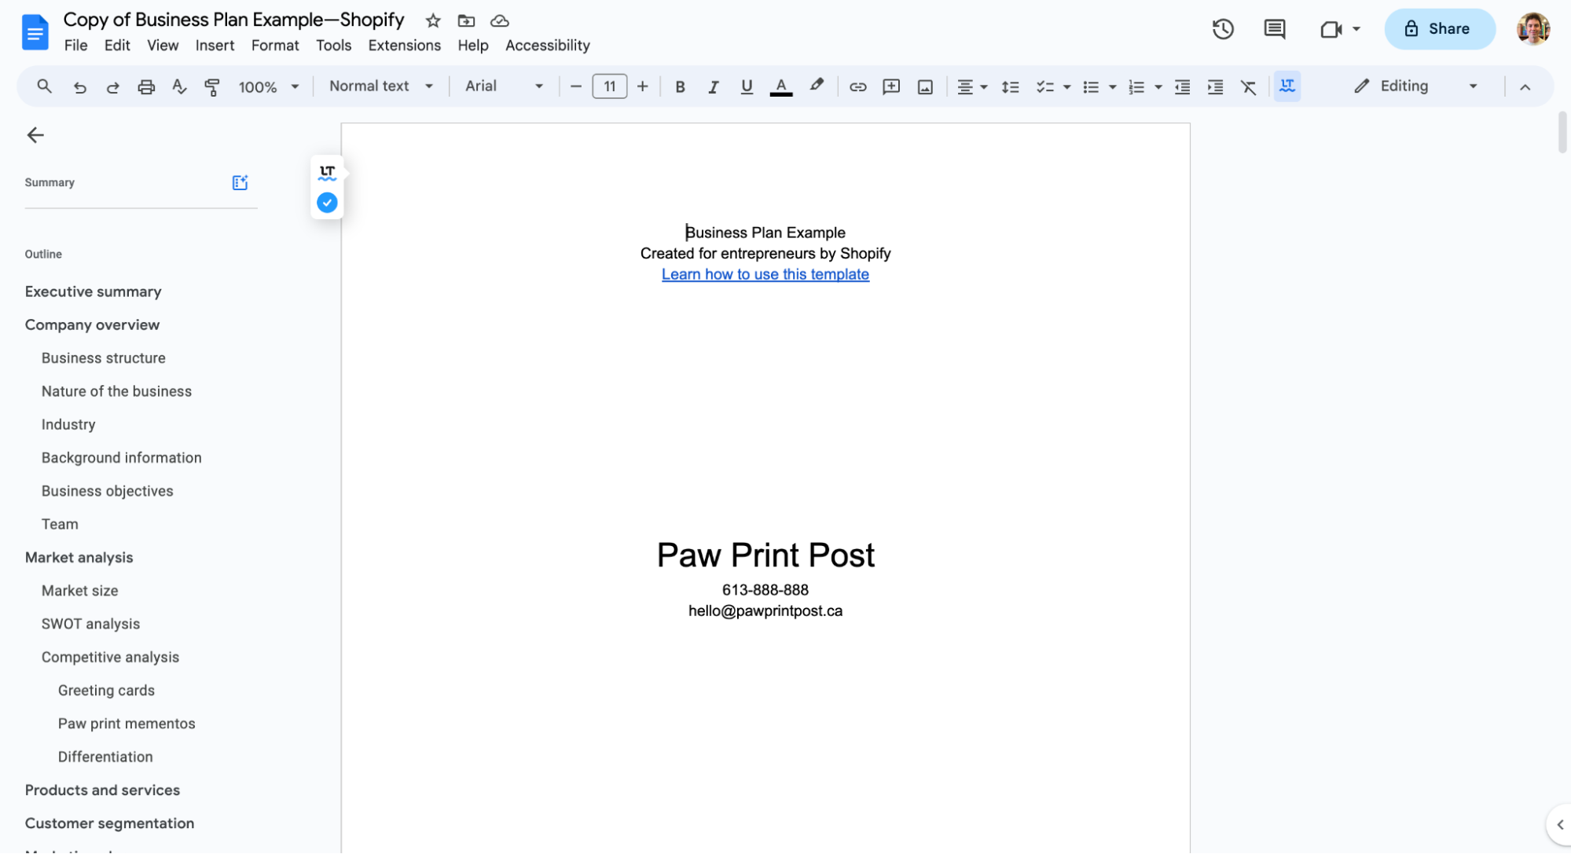Open line and paragraph spacing
The image size is (1571, 854).
point(1010,86)
